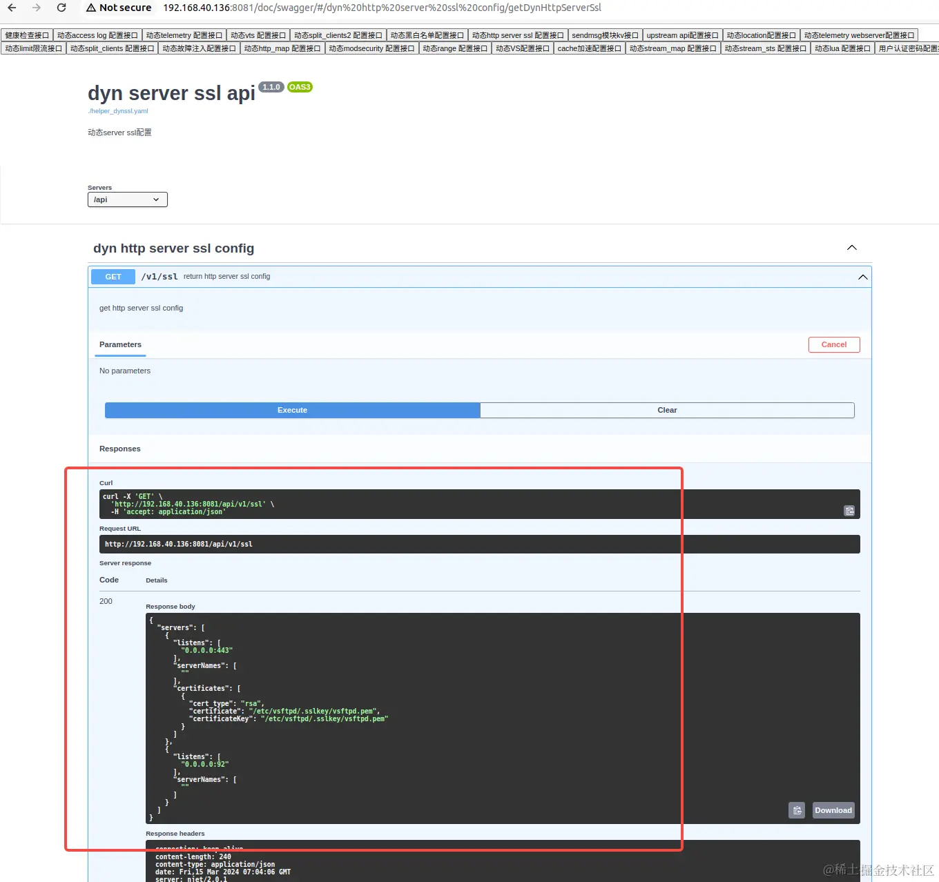The width and height of the screenshot is (939, 882).
Task: Open the 健康检查接口 tab
Action: coord(27,35)
